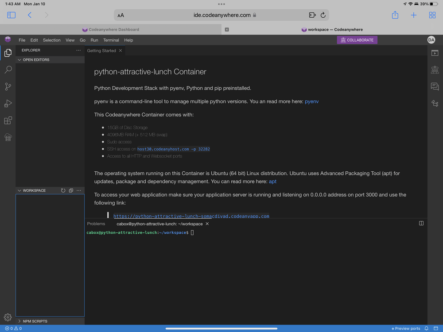Close the Getting Started tab
443x332 pixels.
coord(120,50)
